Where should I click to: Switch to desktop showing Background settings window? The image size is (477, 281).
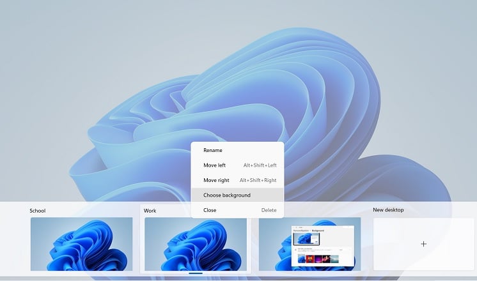(x=309, y=244)
